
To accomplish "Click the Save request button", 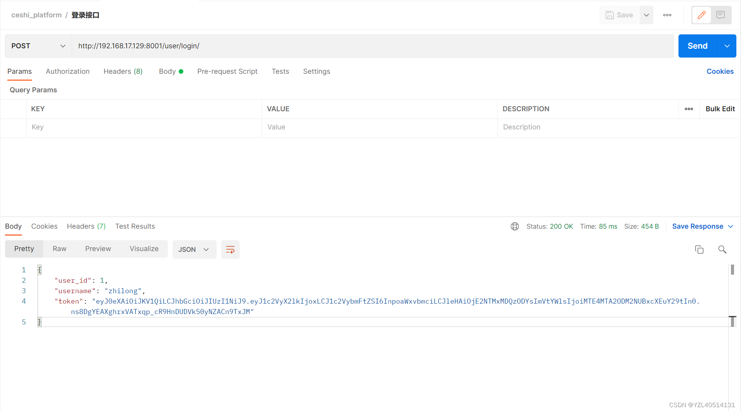I will click(619, 15).
